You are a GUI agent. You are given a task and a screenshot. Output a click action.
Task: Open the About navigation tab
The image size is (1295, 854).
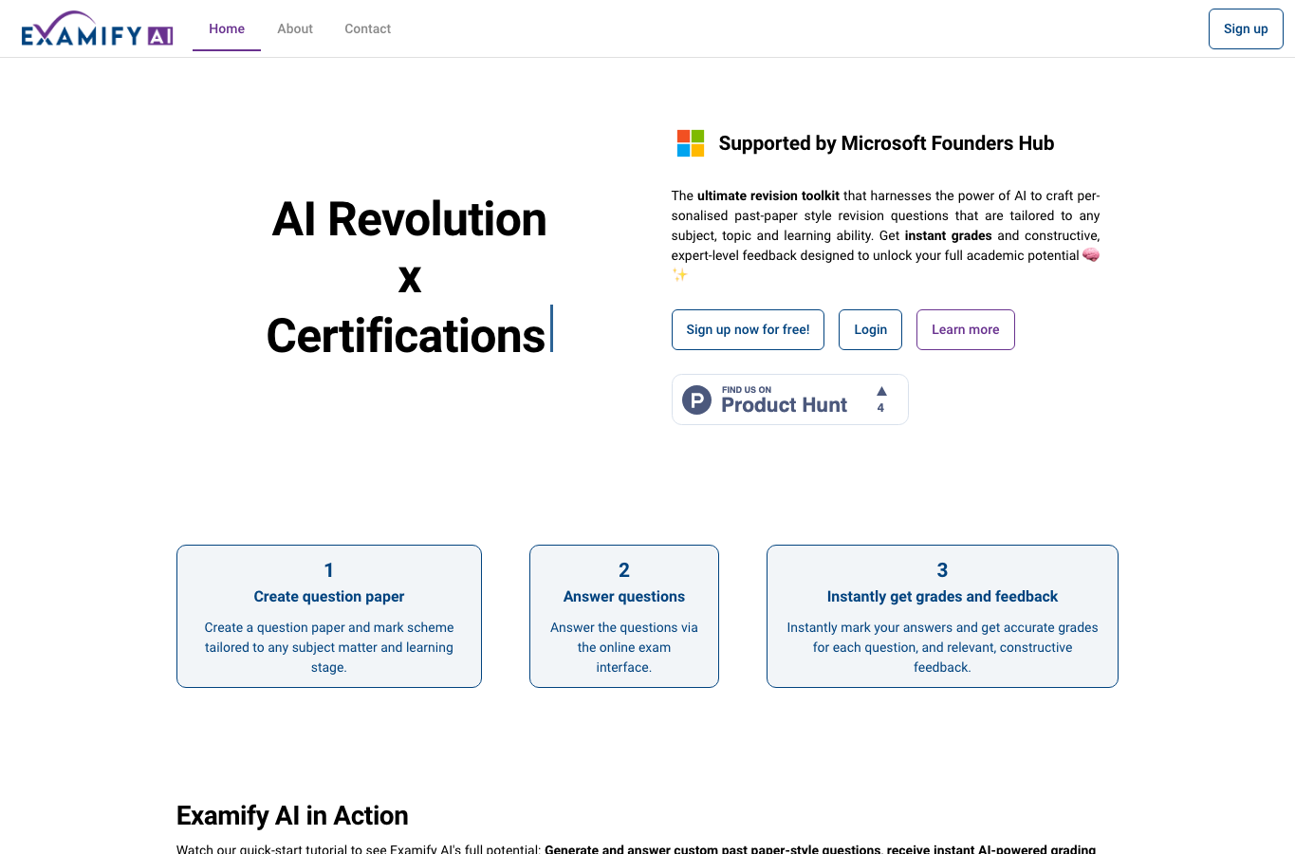[x=295, y=28]
